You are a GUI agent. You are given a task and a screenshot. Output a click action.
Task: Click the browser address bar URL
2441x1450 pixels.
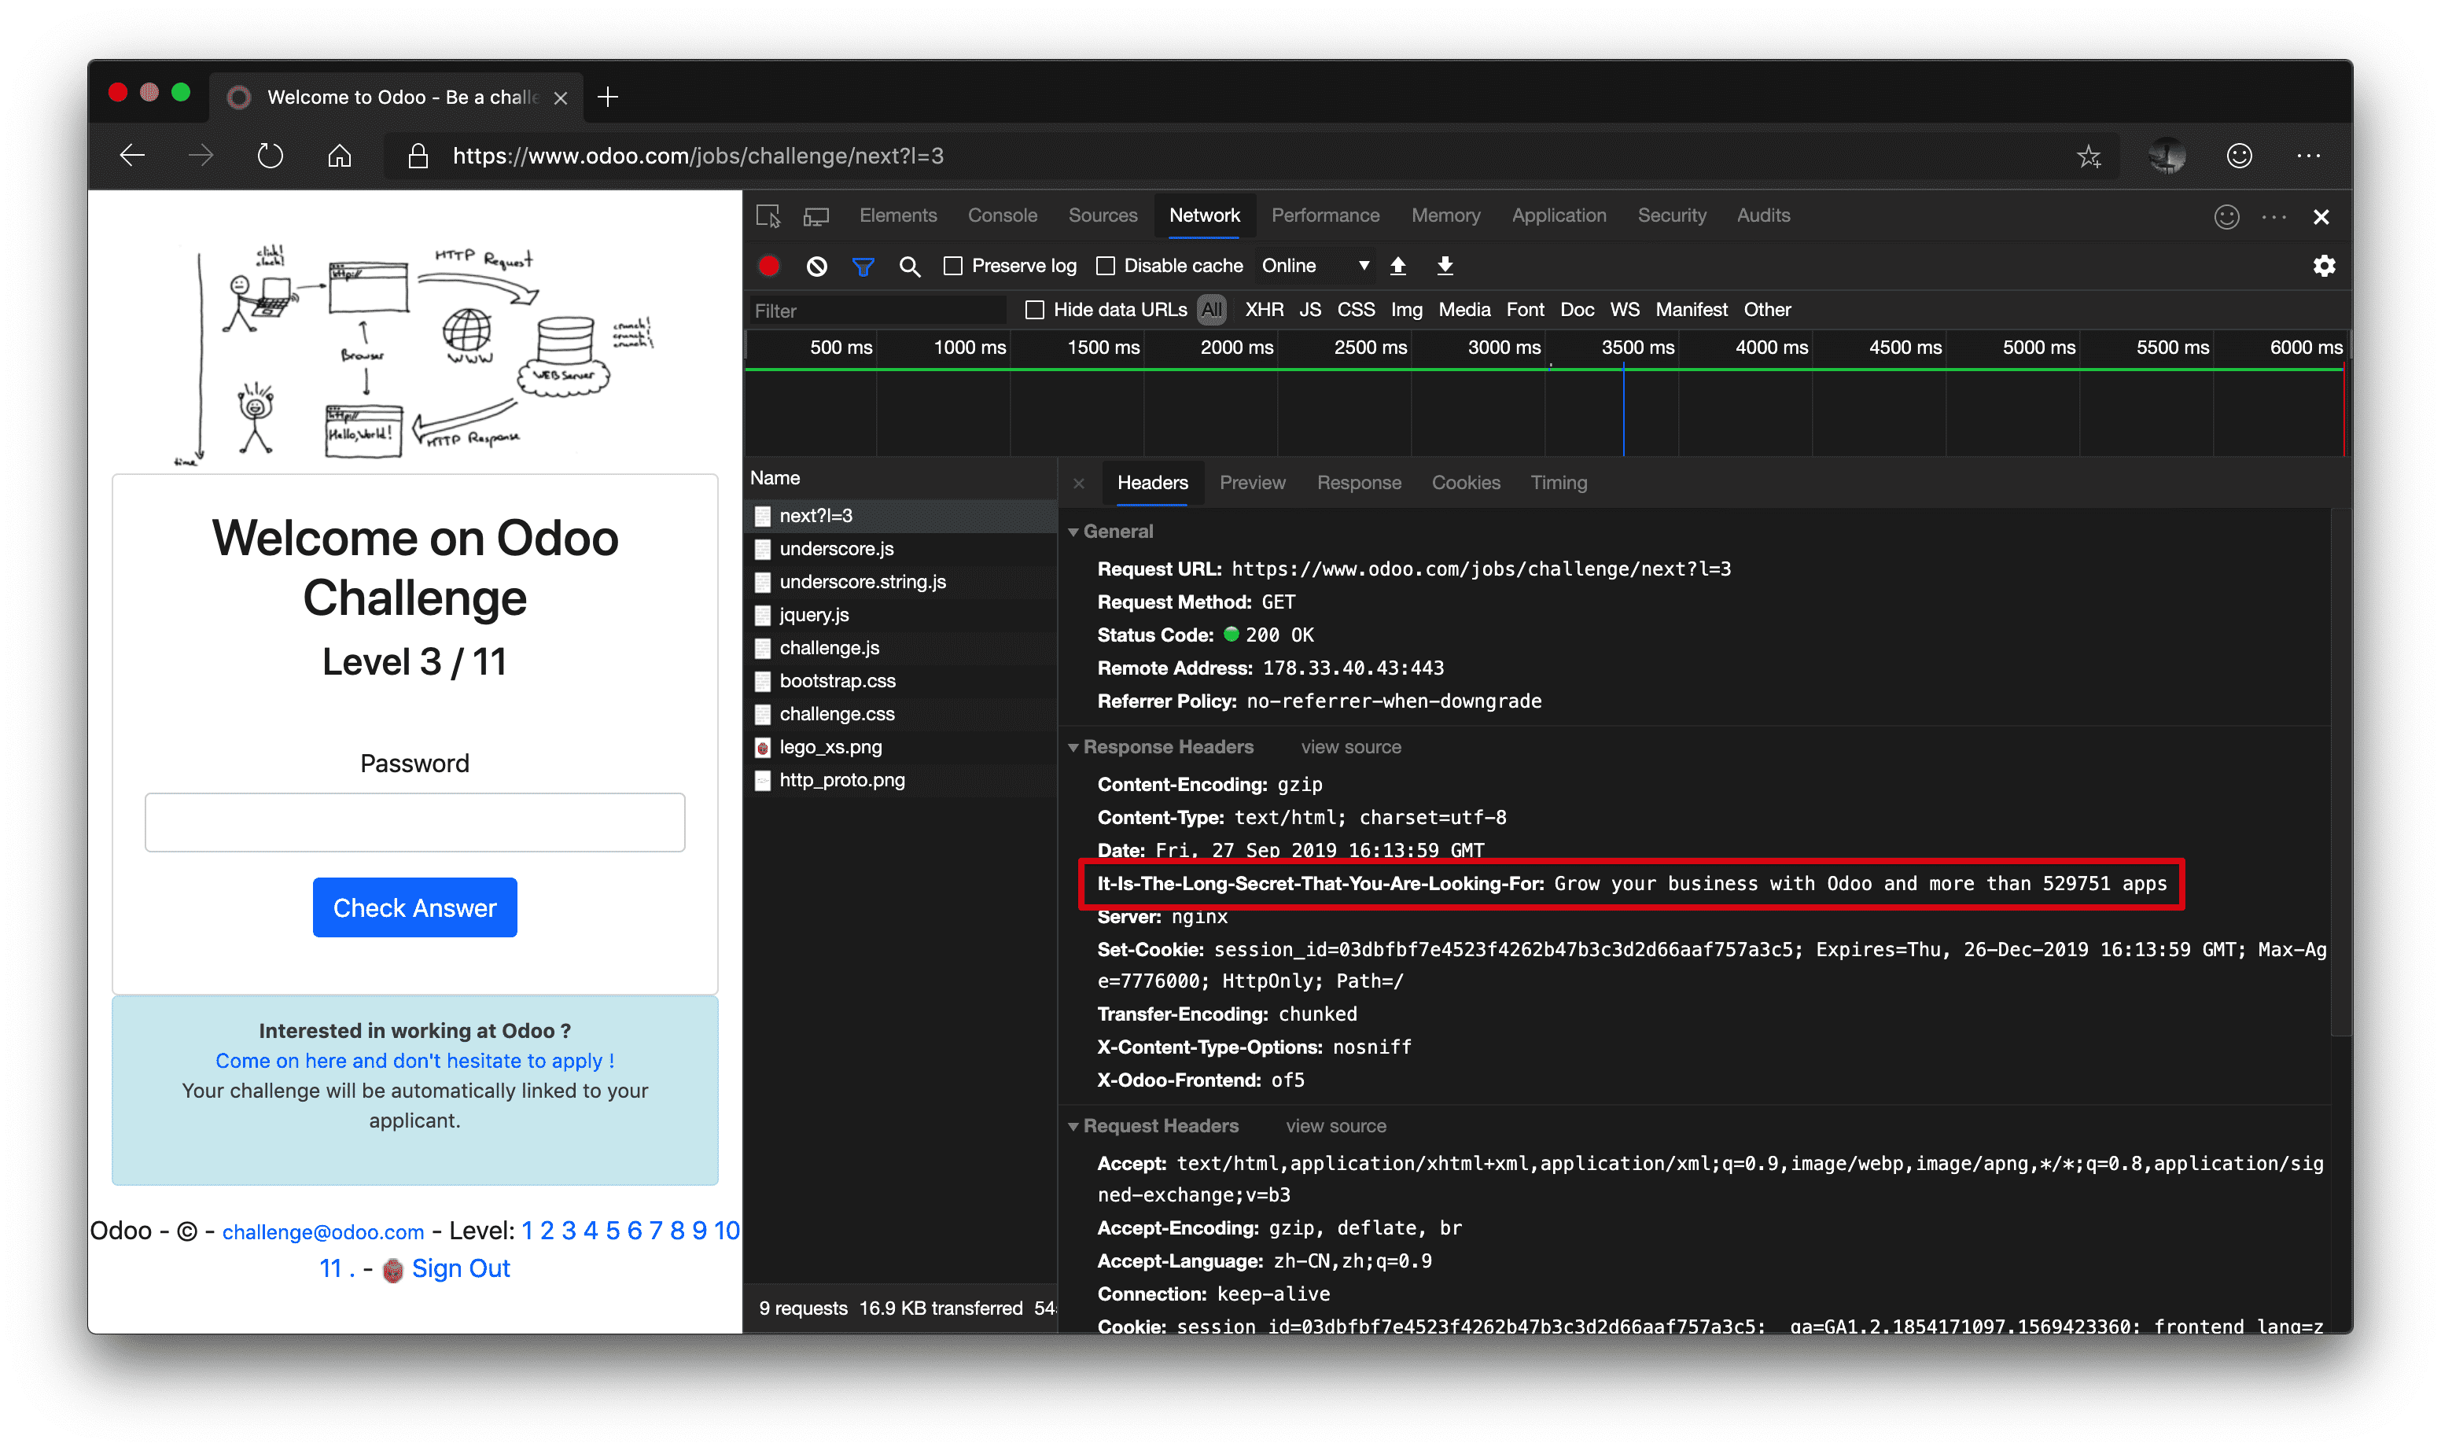(x=698, y=156)
